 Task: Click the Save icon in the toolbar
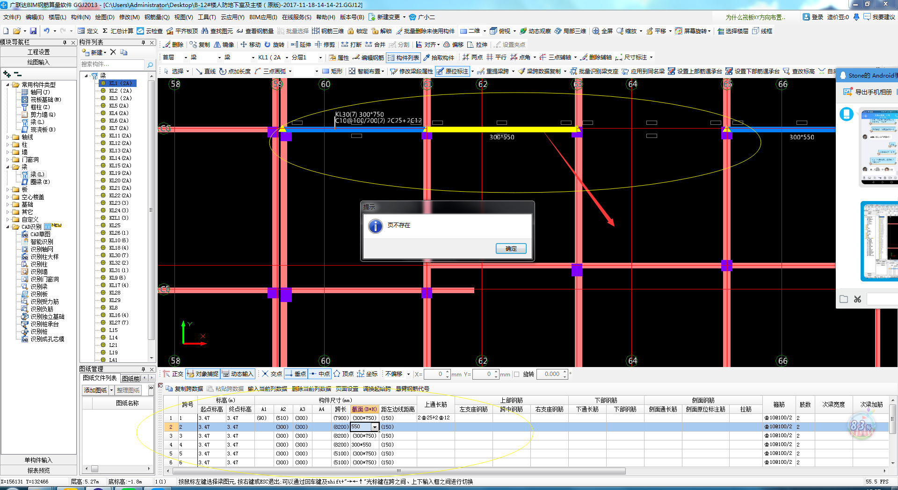click(x=33, y=31)
